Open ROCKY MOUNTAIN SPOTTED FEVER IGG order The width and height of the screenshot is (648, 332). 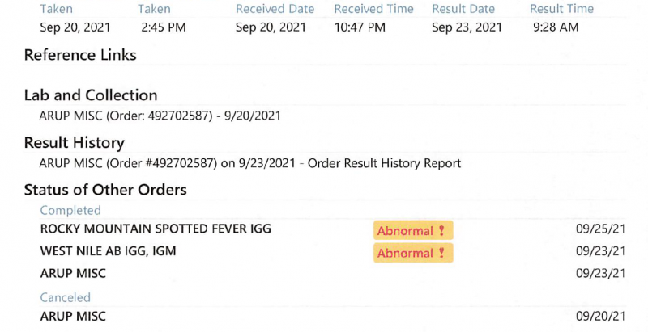point(156,229)
